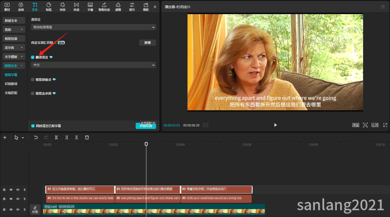
Task: Toggle solo S on the main video track
Action: click(x=24, y=210)
